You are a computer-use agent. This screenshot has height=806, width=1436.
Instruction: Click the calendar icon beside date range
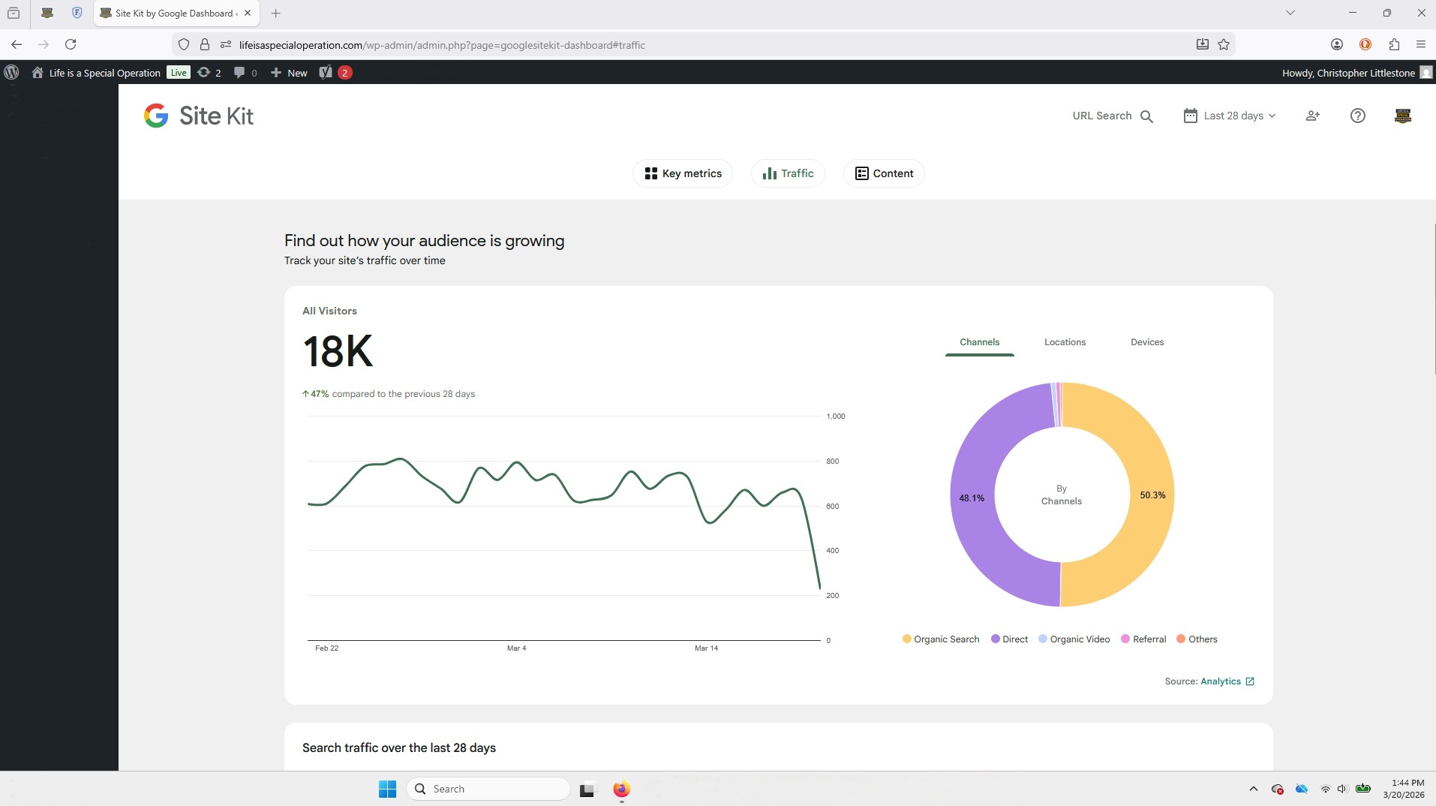click(x=1190, y=116)
